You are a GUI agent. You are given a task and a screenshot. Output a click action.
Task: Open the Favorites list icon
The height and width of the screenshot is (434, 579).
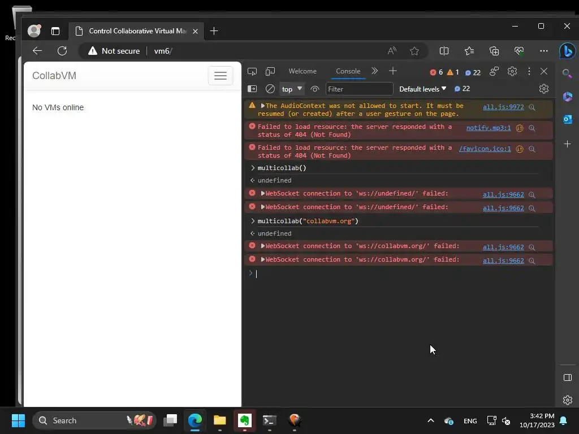[469, 51]
